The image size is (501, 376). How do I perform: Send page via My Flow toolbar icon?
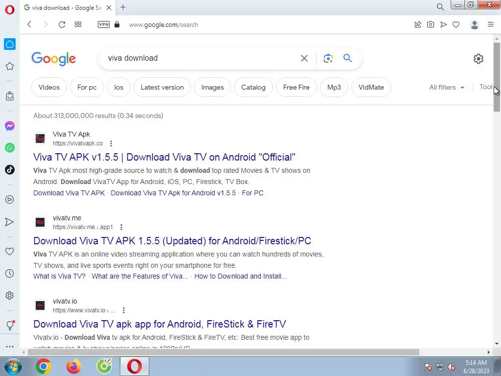pos(443,24)
